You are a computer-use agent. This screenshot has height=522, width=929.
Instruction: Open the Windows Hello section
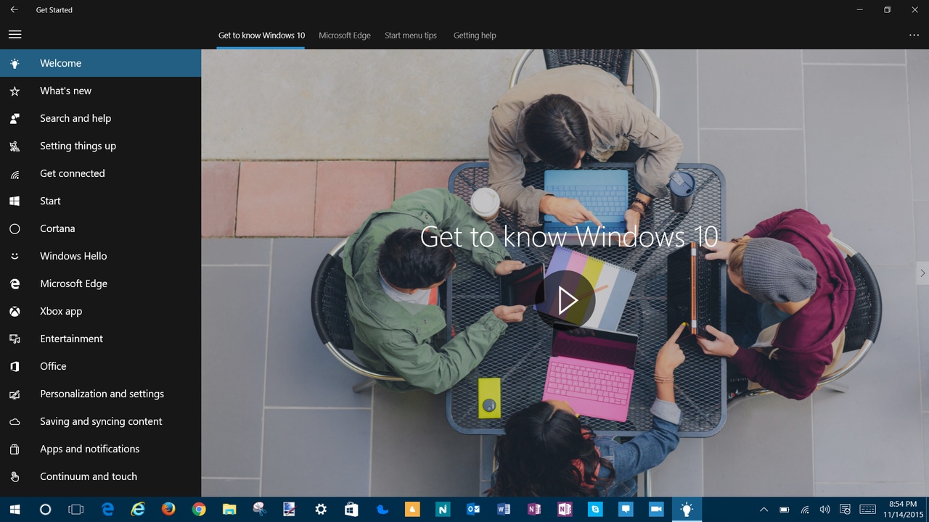click(x=100, y=256)
